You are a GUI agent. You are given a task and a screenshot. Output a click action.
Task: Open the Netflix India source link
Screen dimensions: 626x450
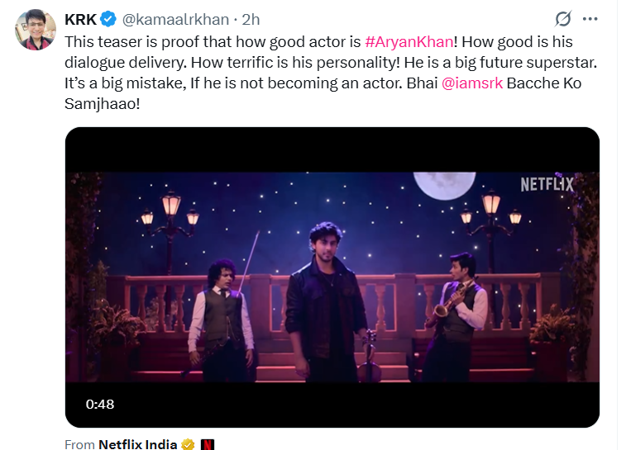click(137, 444)
